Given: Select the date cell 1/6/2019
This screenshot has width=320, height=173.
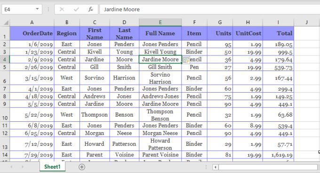Looking at the screenshot, I should [32, 44].
